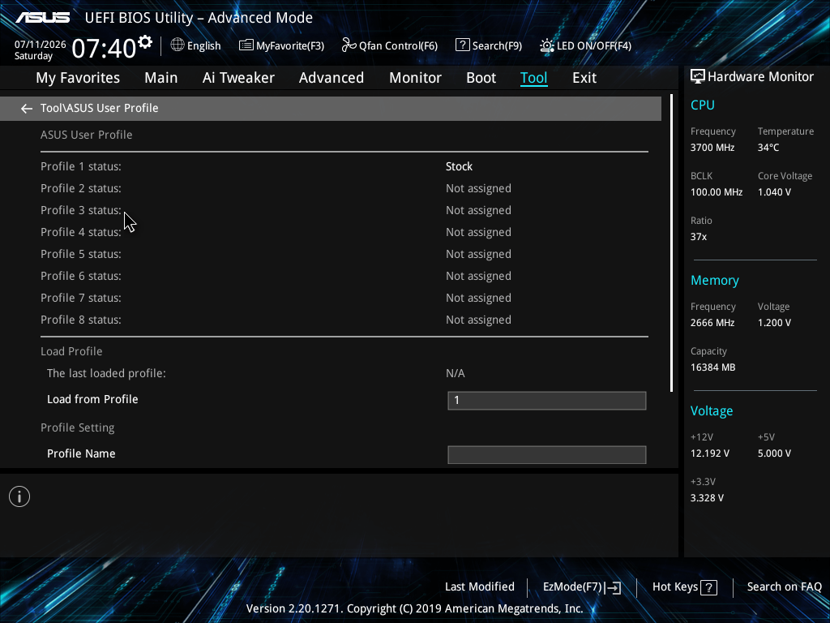Click Profile 5 status label
This screenshot has width=830, height=623.
(x=81, y=254)
